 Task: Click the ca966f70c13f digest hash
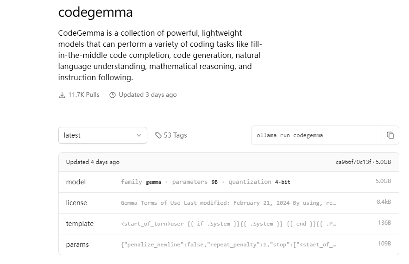tap(353, 162)
